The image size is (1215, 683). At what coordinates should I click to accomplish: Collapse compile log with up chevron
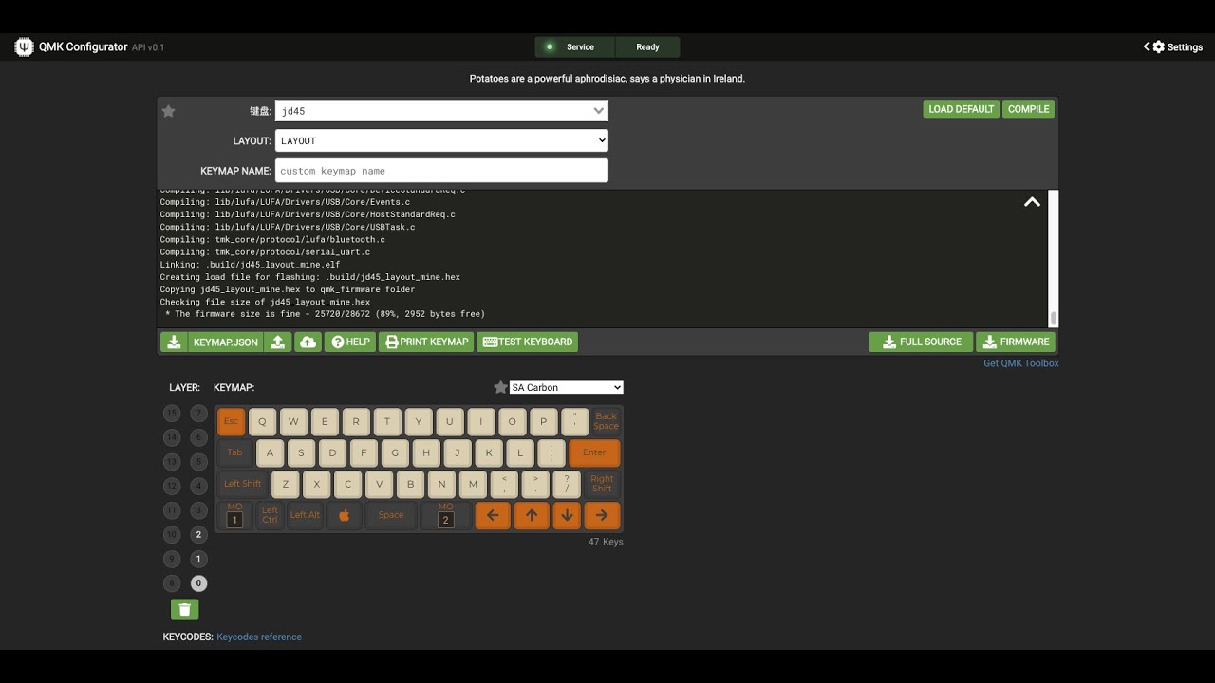point(1032,202)
